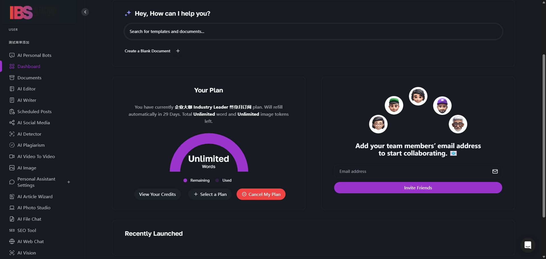Go to Scheduled Posts in sidebar
Screen dimensions: 546x259
(x=34, y=111)
